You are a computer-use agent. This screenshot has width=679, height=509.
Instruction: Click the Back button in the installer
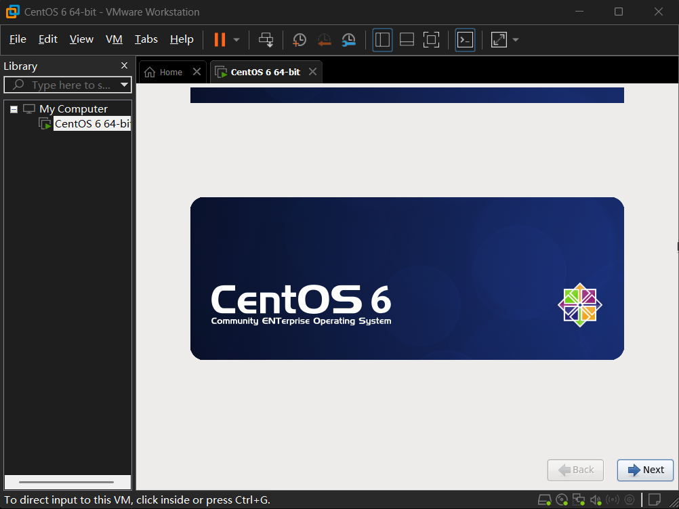click(575, 470)
